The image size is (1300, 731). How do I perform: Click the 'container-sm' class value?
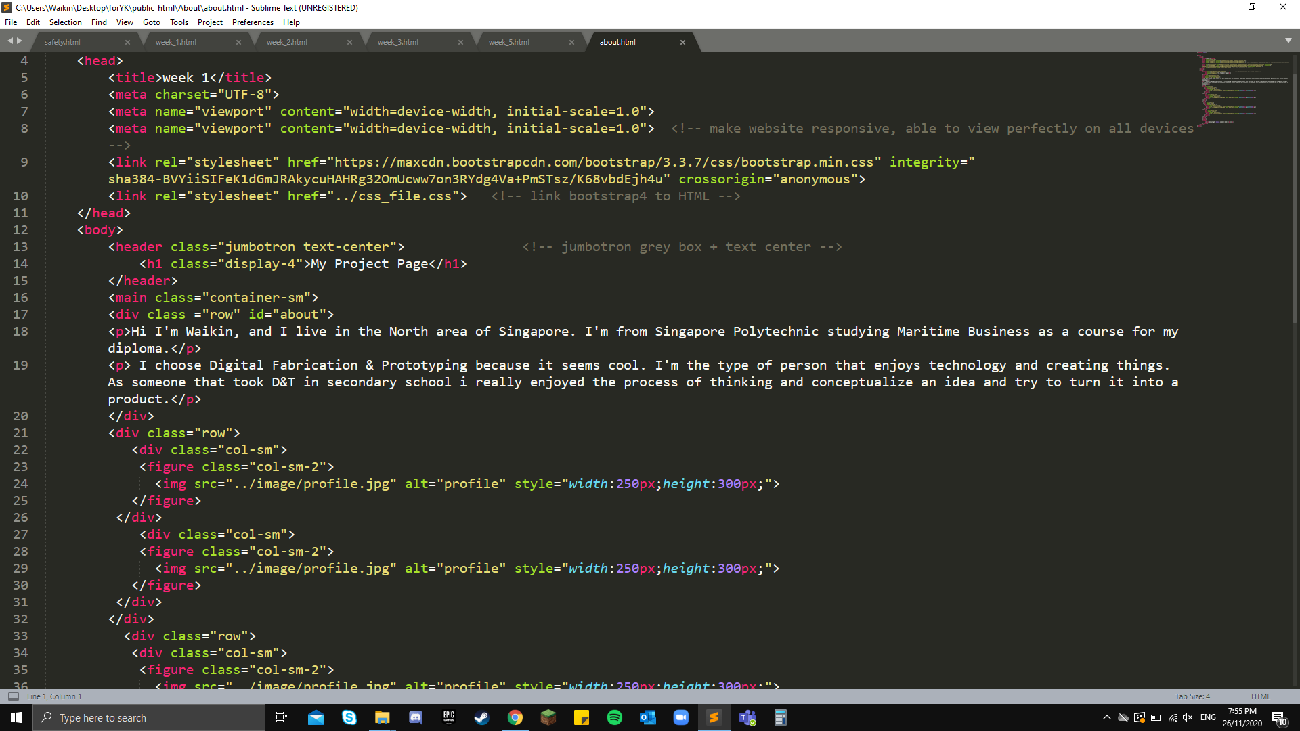257,298
